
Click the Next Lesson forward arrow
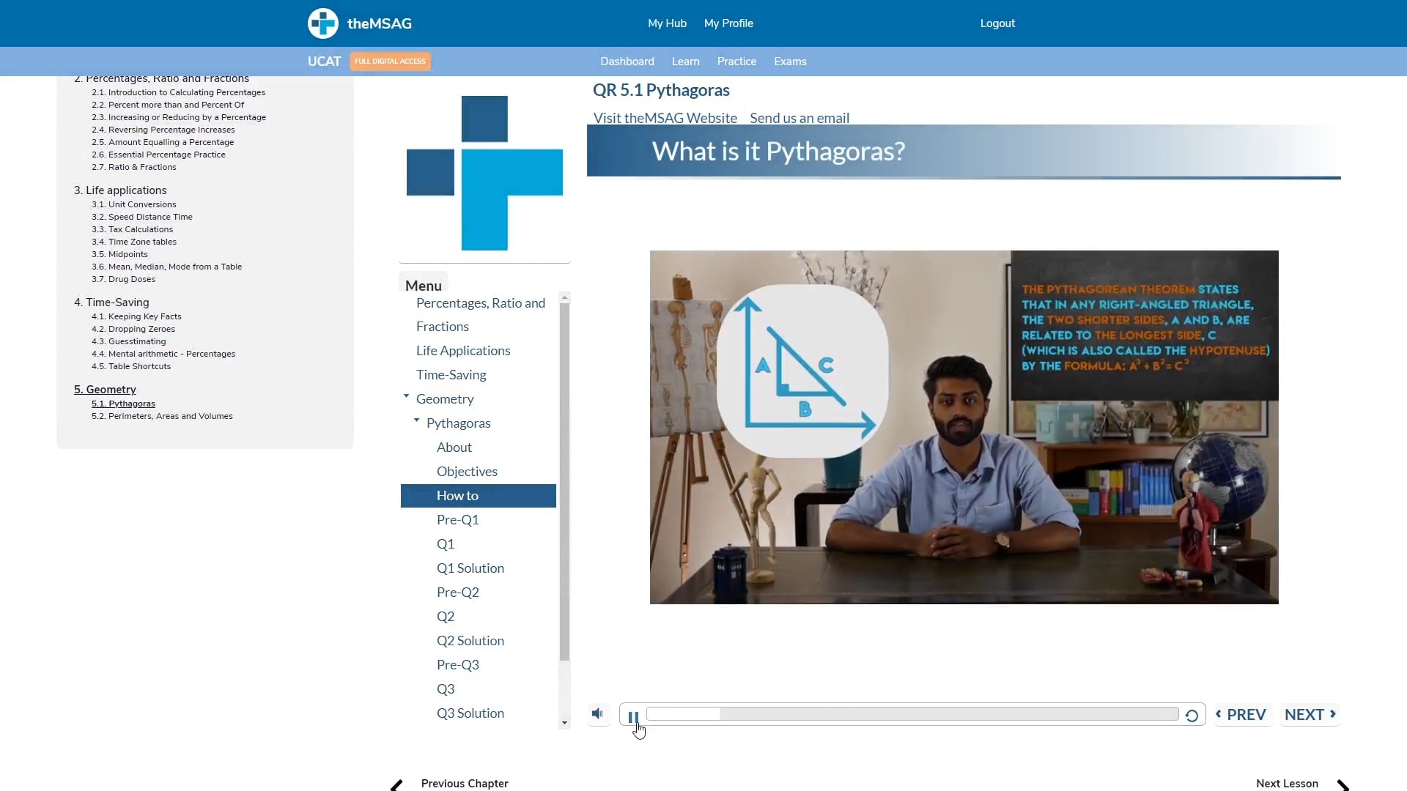click(1342, 784)
